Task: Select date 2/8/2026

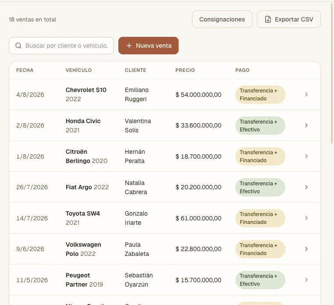Action: [x=30, y=125]
